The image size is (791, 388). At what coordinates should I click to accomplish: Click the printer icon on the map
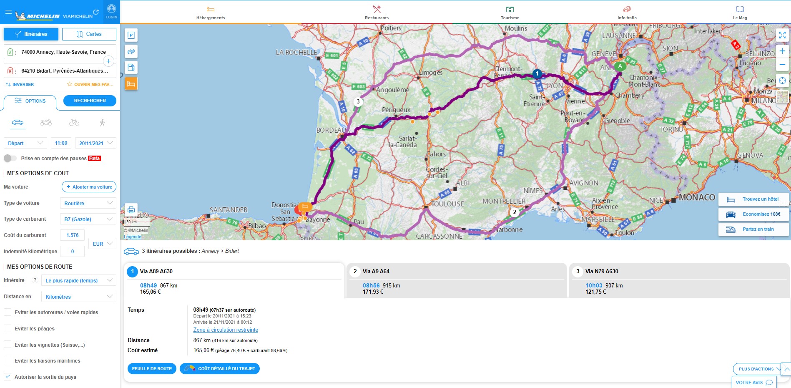(x=131, y=209)
